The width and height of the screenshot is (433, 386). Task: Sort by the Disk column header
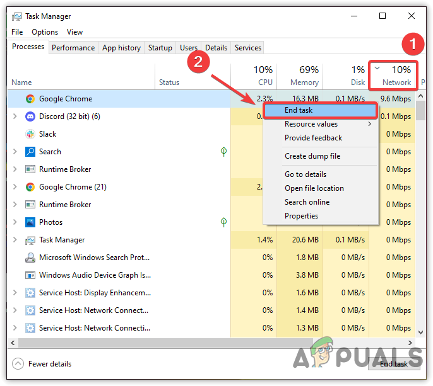(x=346, y=76)
